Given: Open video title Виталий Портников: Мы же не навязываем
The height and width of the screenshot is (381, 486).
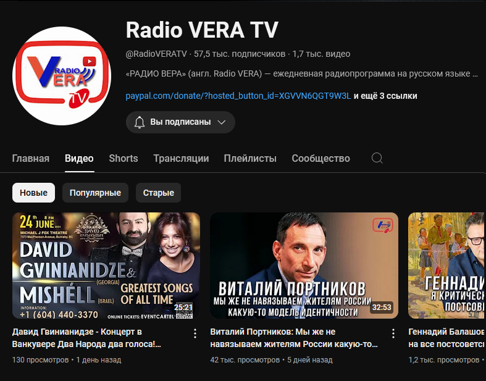Looking at the screenshot, I should pos(294,338).
